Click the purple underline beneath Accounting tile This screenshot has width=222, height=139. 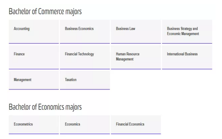34,43
